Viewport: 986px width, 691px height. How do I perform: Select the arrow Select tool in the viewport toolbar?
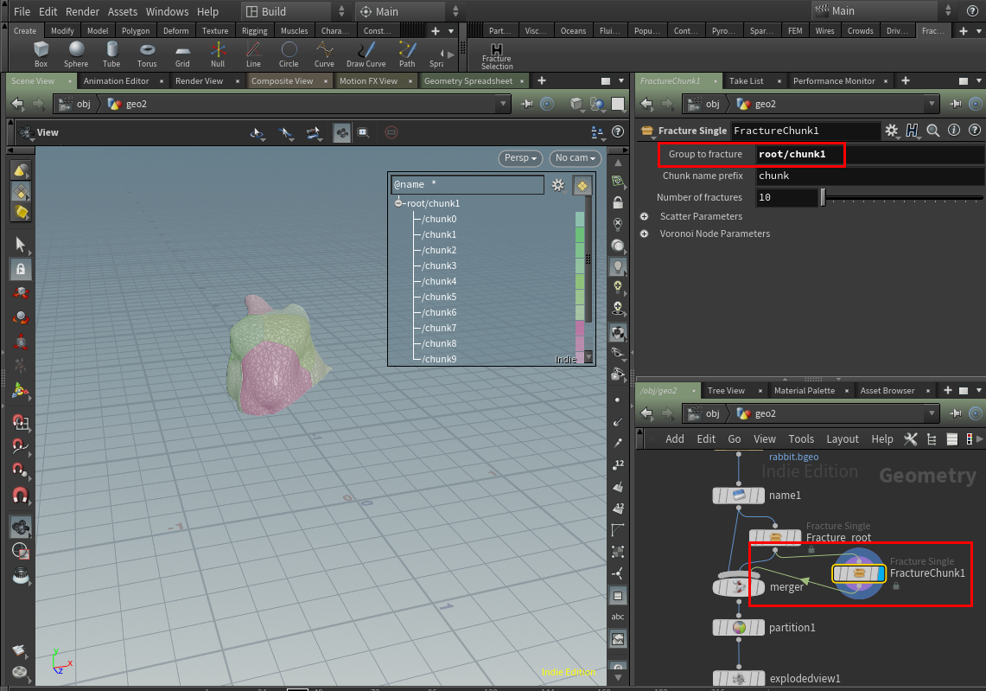(x=21, y=245)
